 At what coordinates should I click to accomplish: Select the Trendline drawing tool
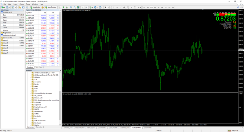pos(121,7)
